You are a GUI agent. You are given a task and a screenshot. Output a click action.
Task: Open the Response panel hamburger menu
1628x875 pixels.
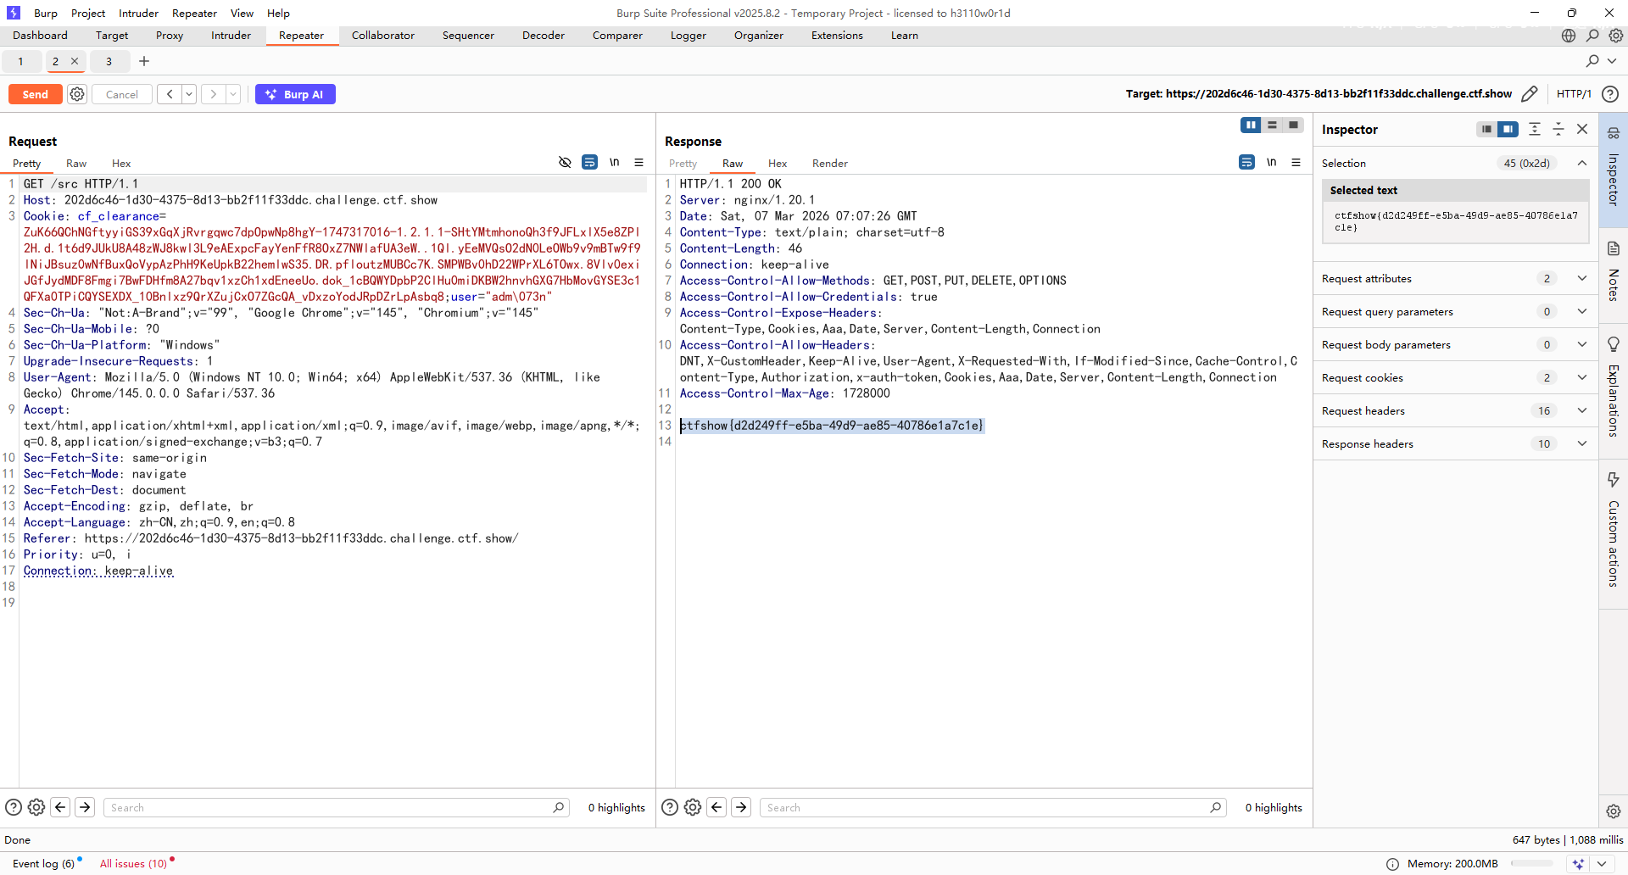pos(1296,163)
